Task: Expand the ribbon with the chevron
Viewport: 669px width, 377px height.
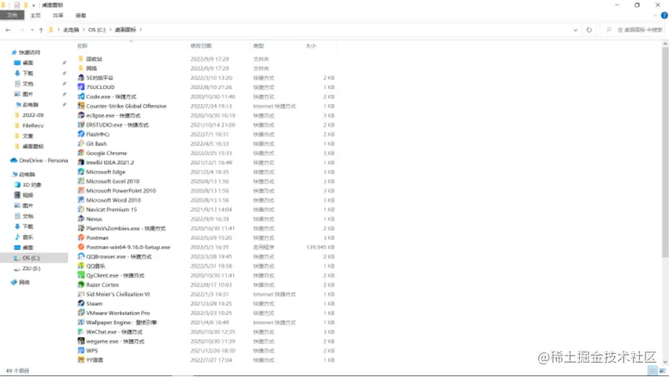Action: click(656, 16)
